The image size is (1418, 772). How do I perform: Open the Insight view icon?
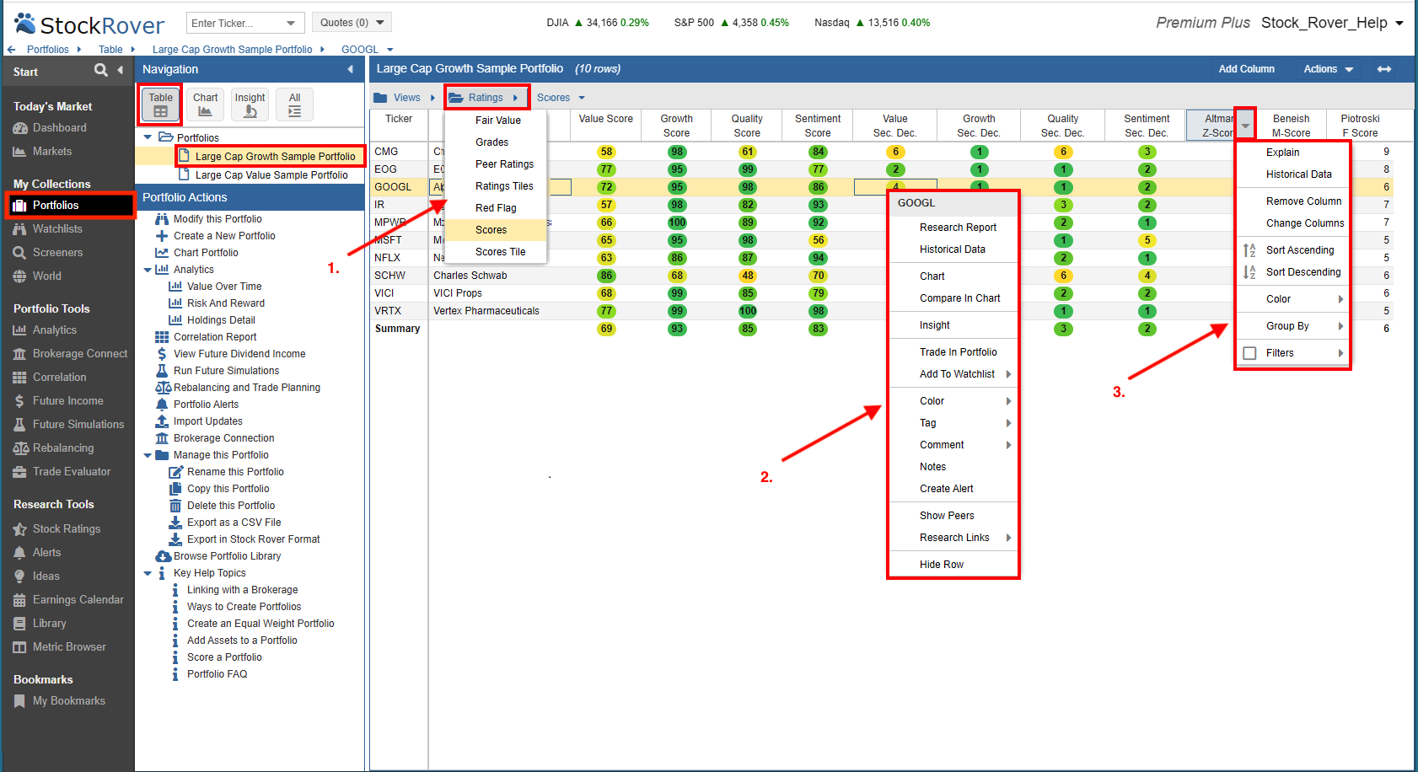250,105
